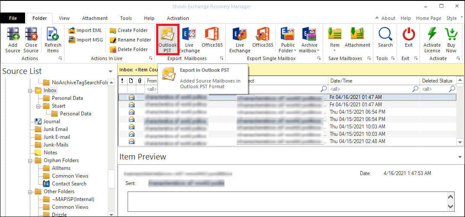Click the Deleted Status filter field
The image size is (465, 217).
point(438,89)
